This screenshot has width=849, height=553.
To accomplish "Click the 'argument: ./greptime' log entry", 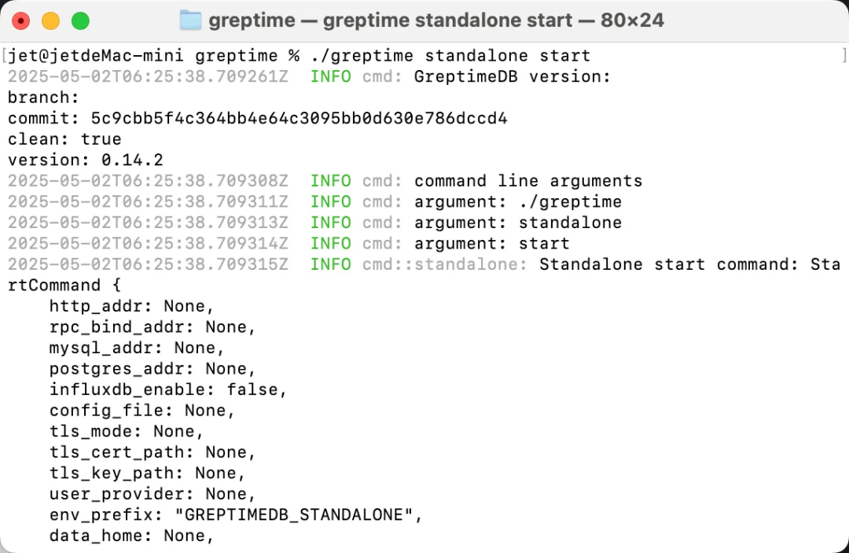I will 518,202.
